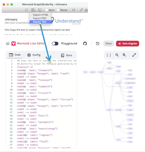Open the history clock icon

[97, 43]
